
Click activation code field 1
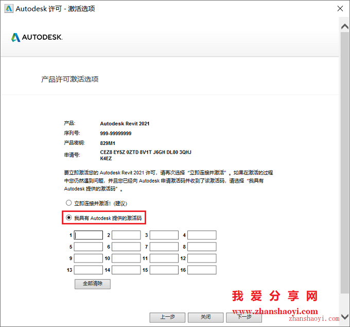point(89,235)
